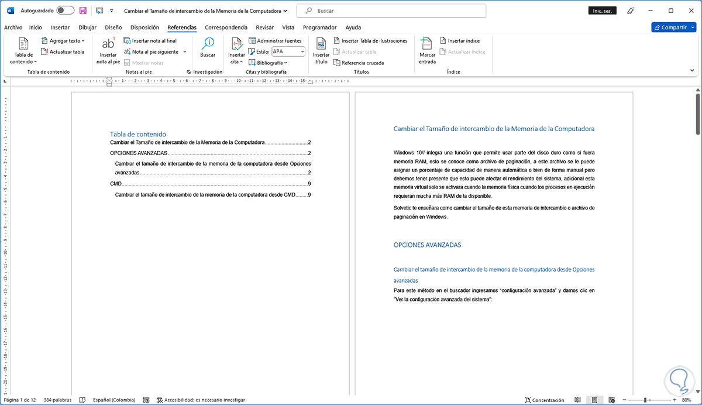The height and width of the screenshot is (405, 702).
Task: Expand the Bibliografía dropdown
Action: 268,63
